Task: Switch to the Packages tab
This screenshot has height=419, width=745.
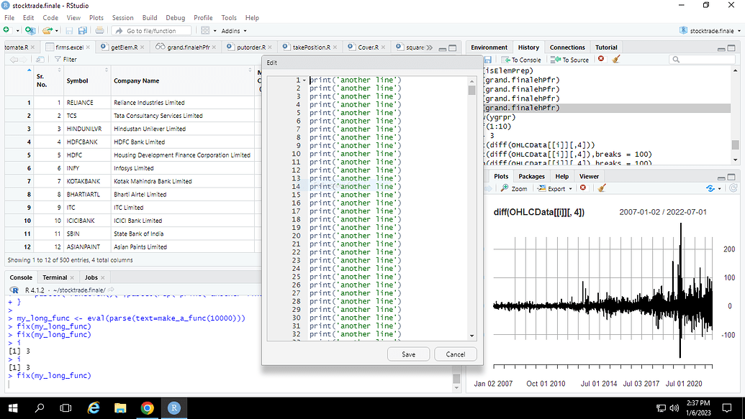Action: click(531, 176)
